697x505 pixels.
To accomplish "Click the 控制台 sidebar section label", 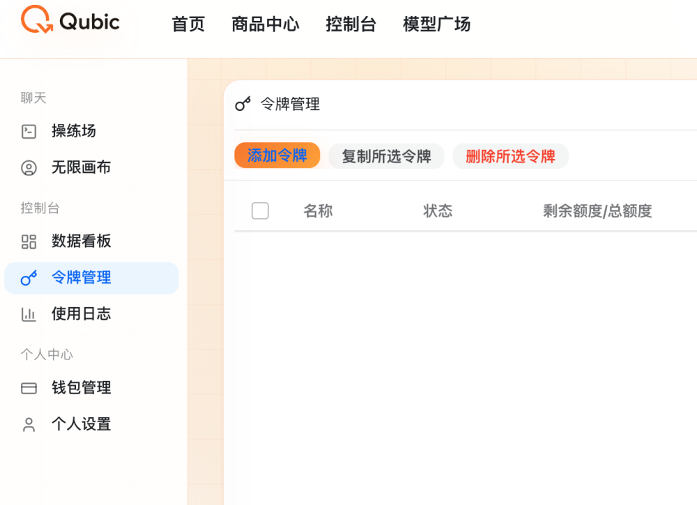I will pos(40,208).
